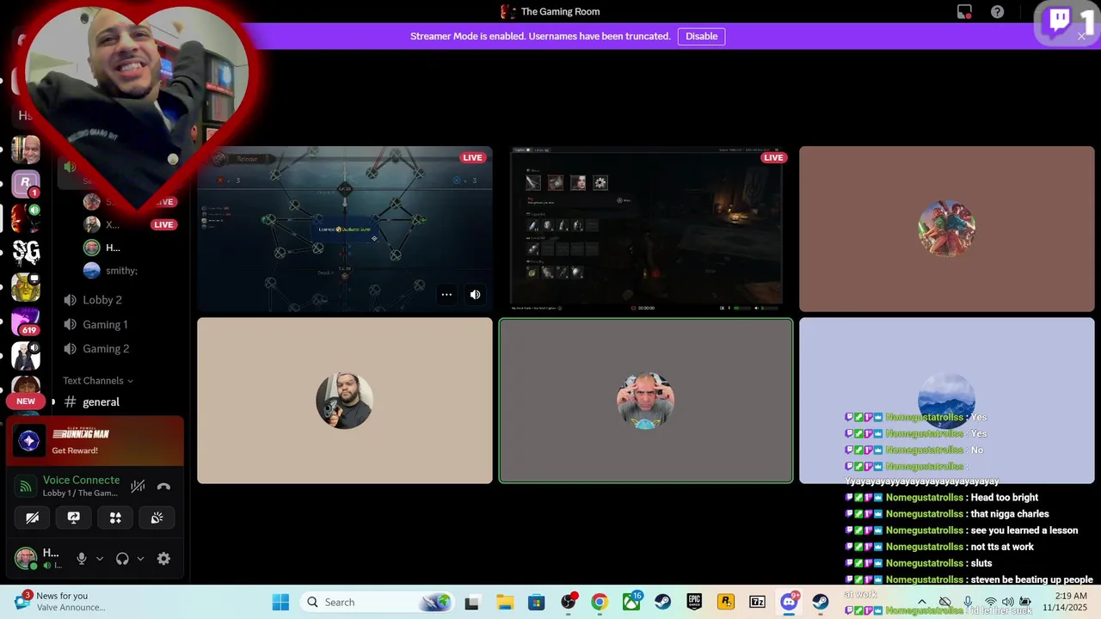Open Epic Games Launcher from the taskbar

694,603
